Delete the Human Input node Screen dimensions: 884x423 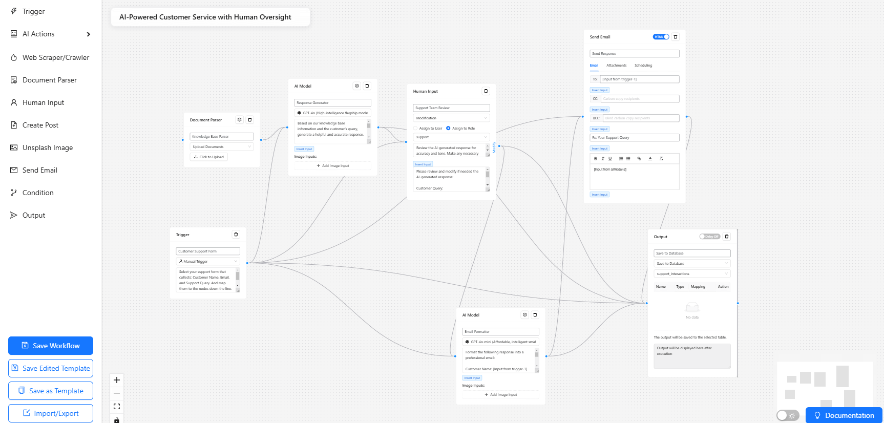486,91
